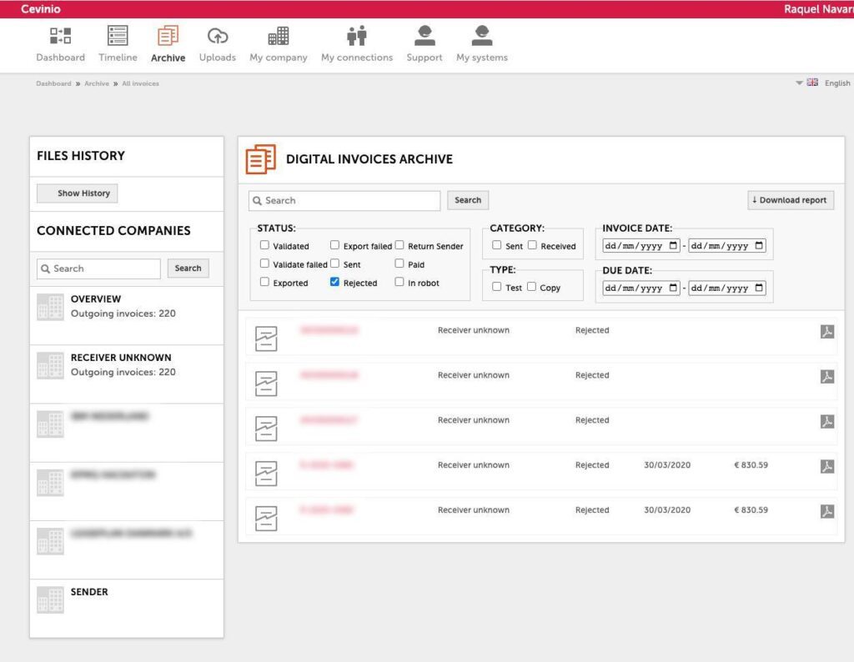This screenshot has height=662, width=854.
Task: Open PDF of first rejected invoice
Action: 826,332
